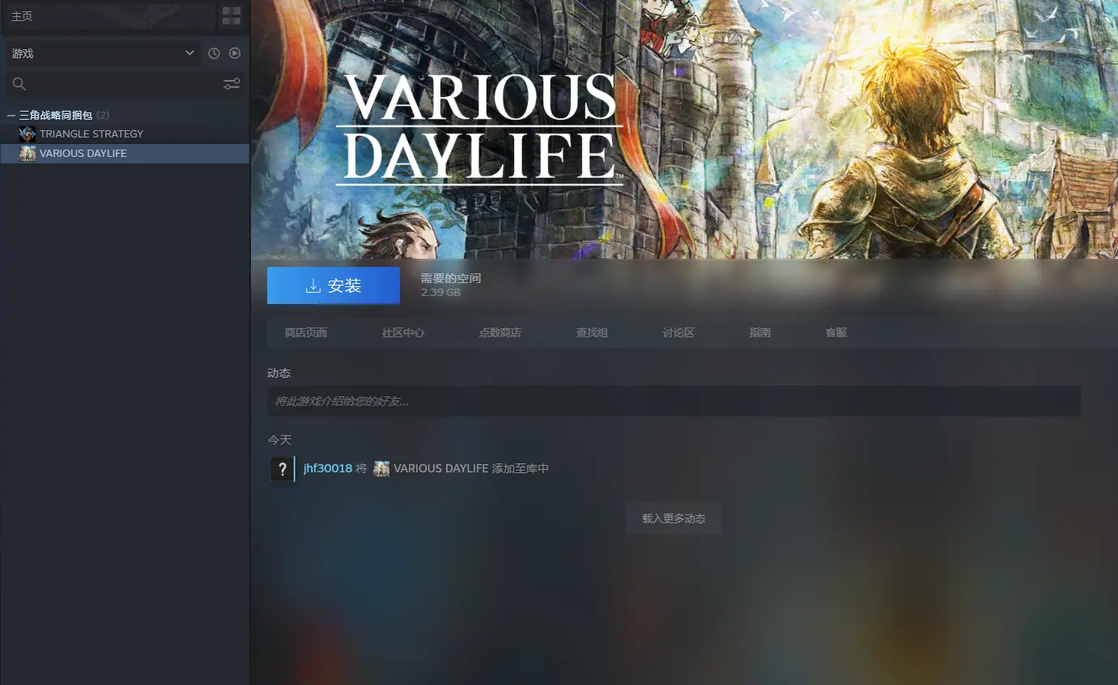Image resolution: width=1118 pixels, height=685 pixels.
Task: Open 商店页面 store page link
Action: (306, 332)
